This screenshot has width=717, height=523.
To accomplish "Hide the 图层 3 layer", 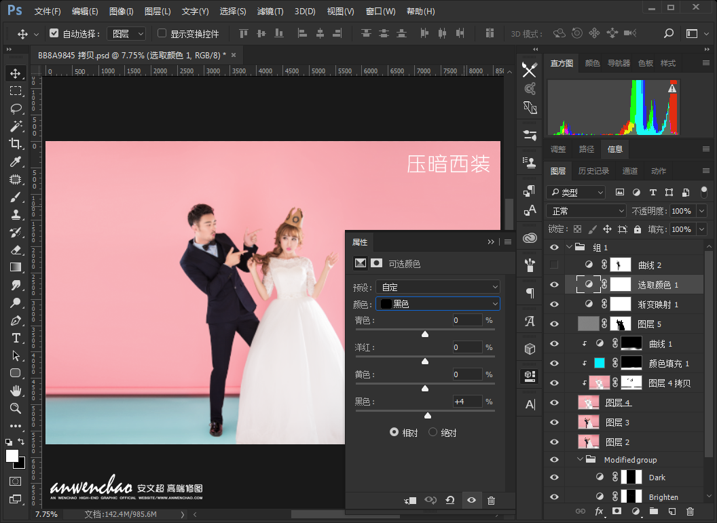I will point(554,422).
